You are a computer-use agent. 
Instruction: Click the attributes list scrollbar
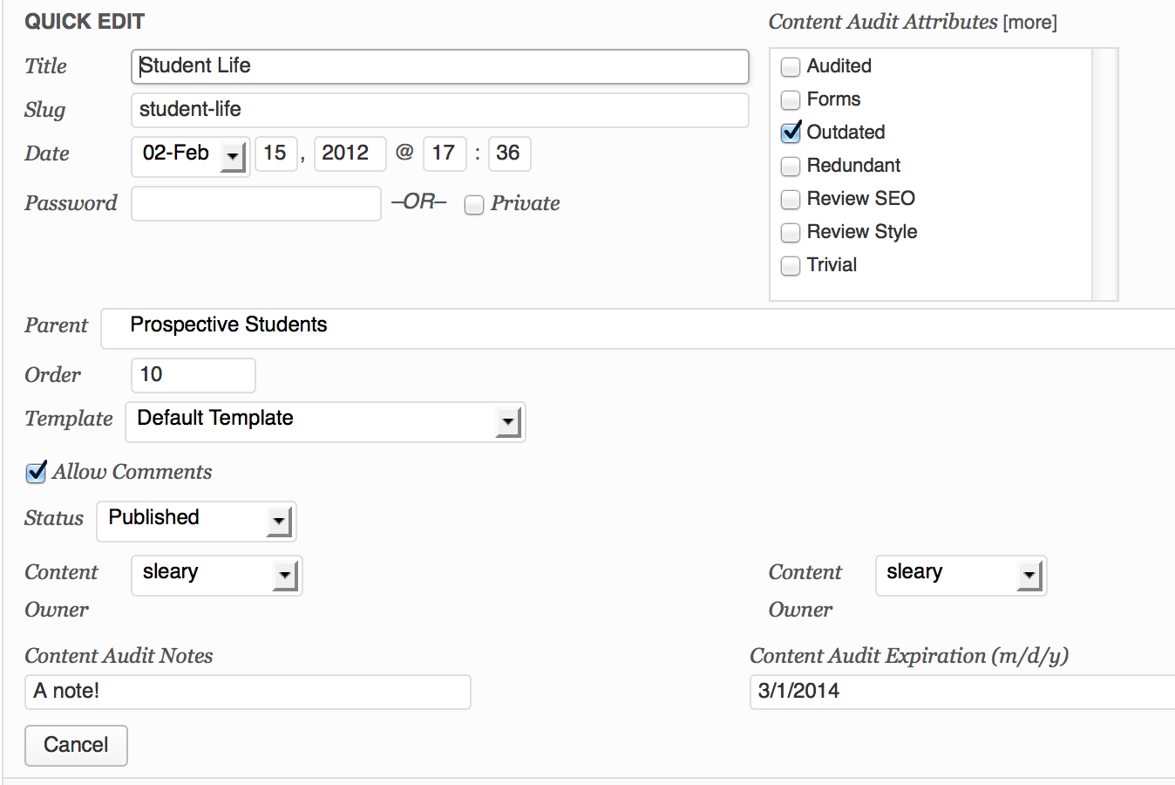point(1104,174)
